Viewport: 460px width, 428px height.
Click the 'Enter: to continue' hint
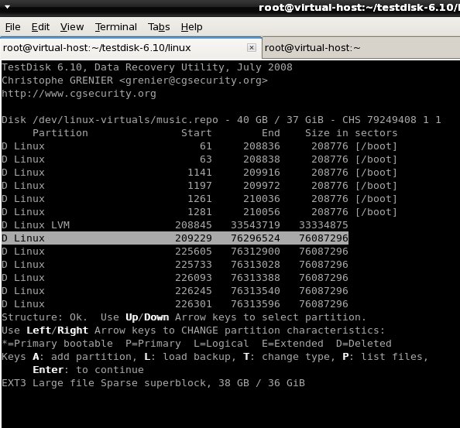click(88, 370)
